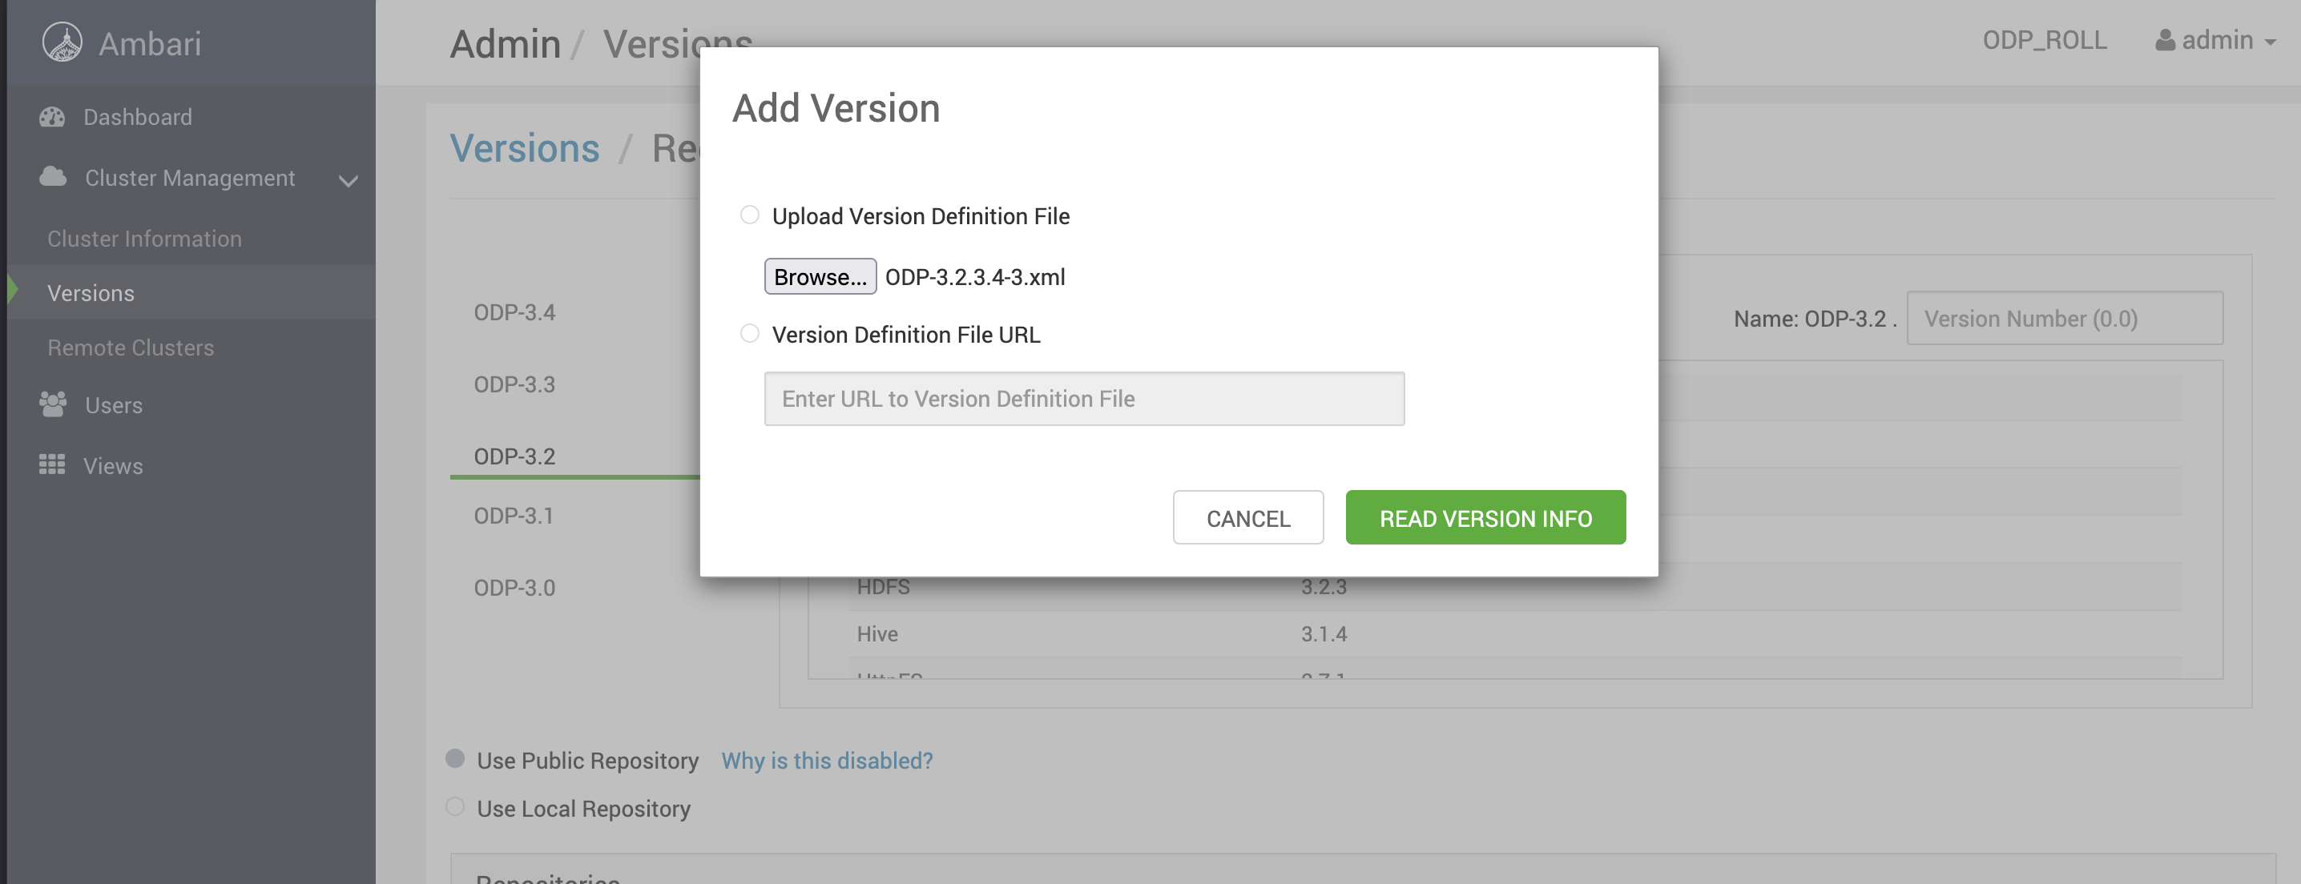2301x884 pixels.
Task: Click the Versions breadcrumb link
Action: click(x=526, y=147)
